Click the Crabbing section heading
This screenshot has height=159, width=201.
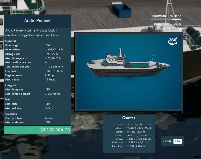tap(11, 114)
